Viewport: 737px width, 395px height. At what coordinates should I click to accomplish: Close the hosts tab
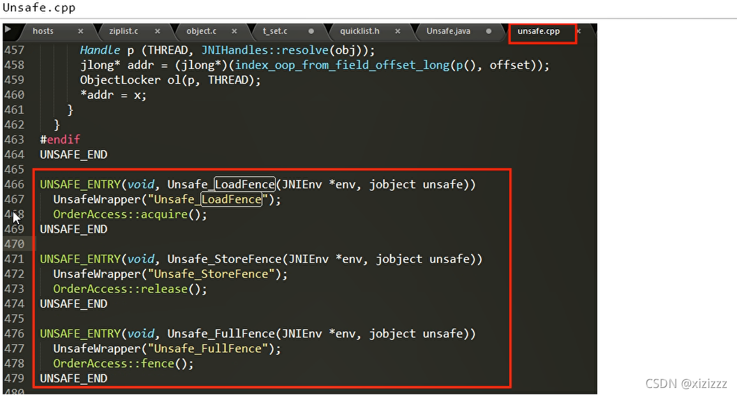(x=80, y=31)
